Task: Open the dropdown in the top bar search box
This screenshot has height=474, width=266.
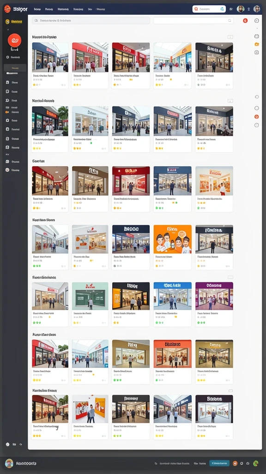Action: click(x=223, y=9)
